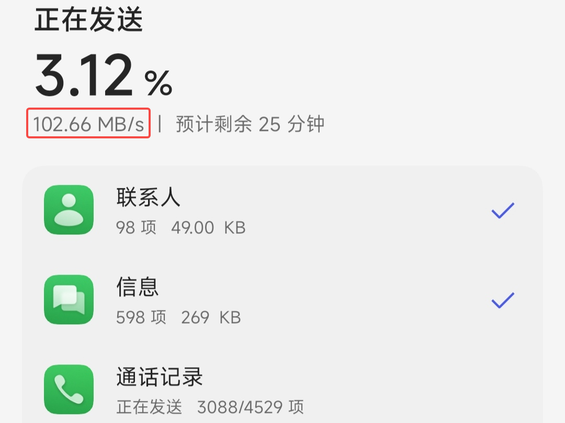Tap the green Contacts person icon
The image size is (565, 423).
(69, 210)
